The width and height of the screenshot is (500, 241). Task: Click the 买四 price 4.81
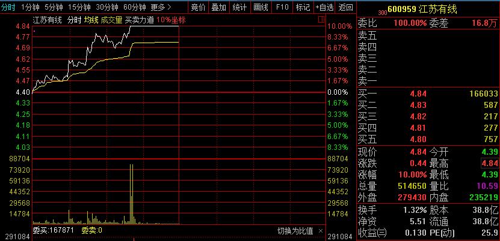tap(418, 128)
